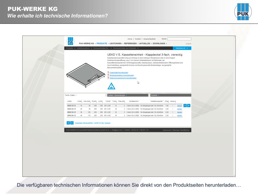258x194 pixels.
Task: Click the Produkte breadcrumb
Action: click(x=70, y=48)
